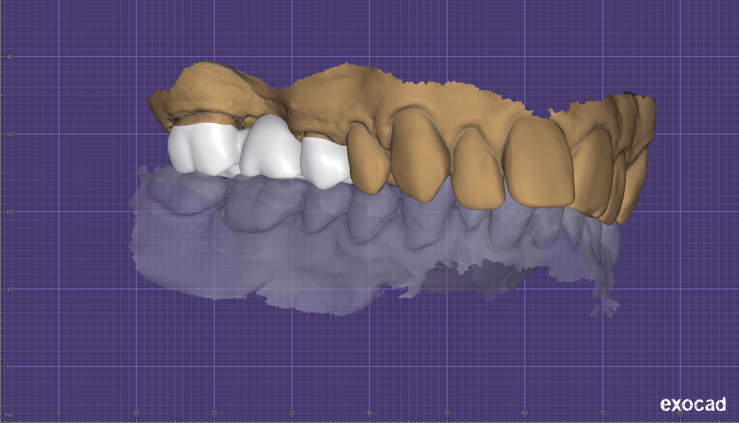Click the 50 mark on the horizontal ruler
Viewport: 739px width, 423px height.
pyautogui.click(x=447, y=413)
